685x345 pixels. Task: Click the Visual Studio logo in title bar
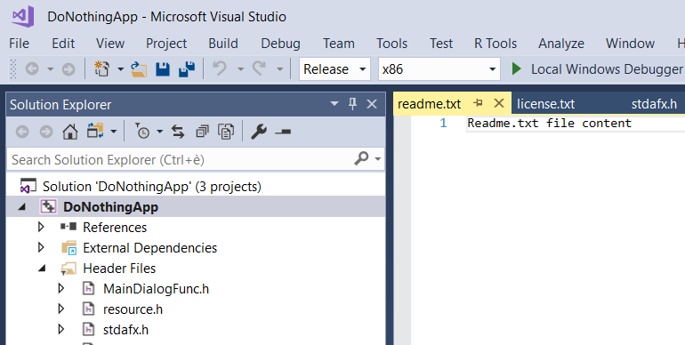(x=23, y=17)
